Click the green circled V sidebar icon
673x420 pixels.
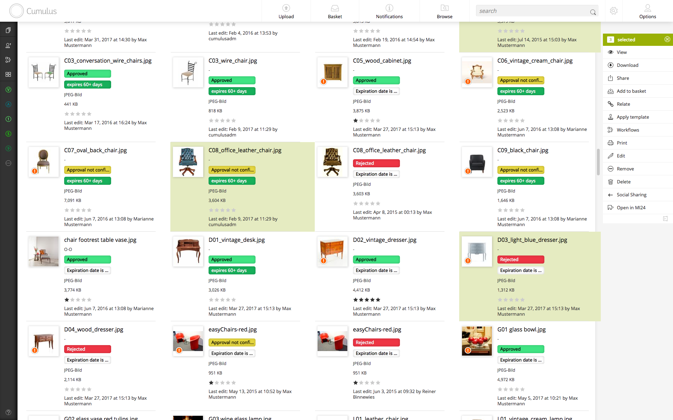[x=8, y=90]
